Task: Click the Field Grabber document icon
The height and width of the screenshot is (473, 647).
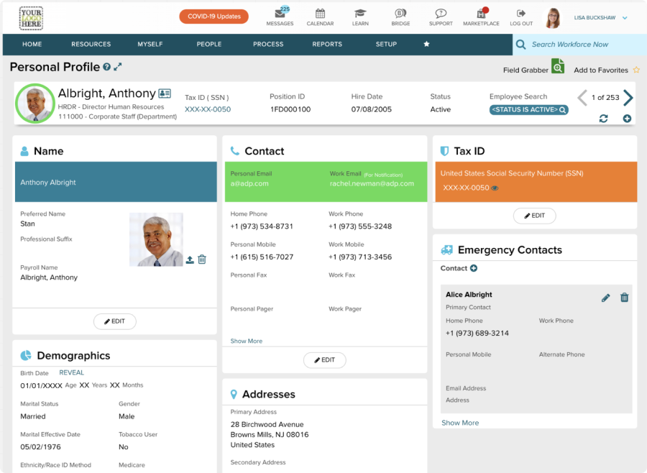Action: click(x=558, y=66)
